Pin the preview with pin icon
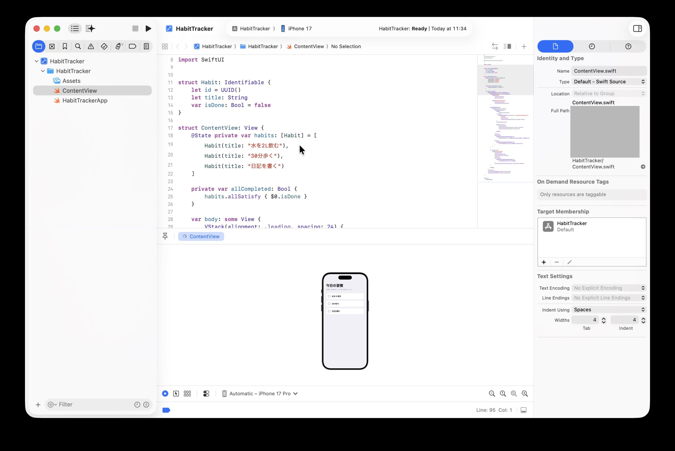Image resolution: width=675 pixels, height=451 pixels. click(165, 236)
